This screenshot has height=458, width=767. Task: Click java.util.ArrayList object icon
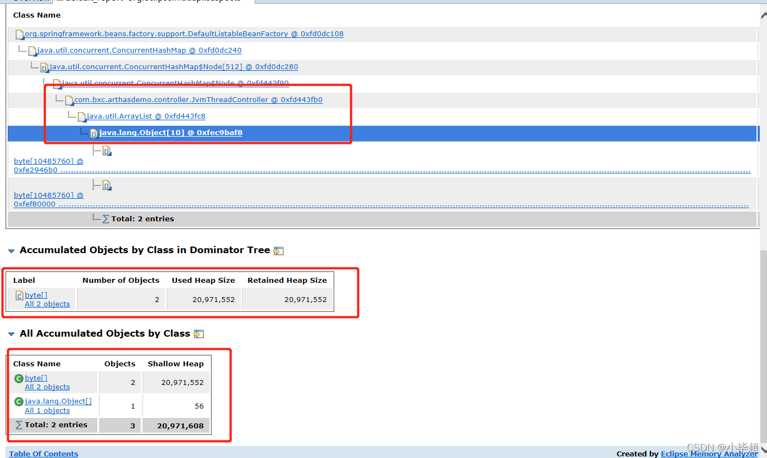click(x=82, y=118)
